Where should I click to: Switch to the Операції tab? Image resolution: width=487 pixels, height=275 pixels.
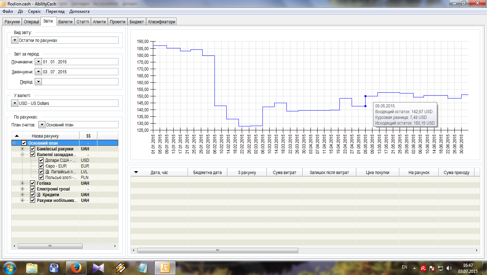tap(32, 22)
